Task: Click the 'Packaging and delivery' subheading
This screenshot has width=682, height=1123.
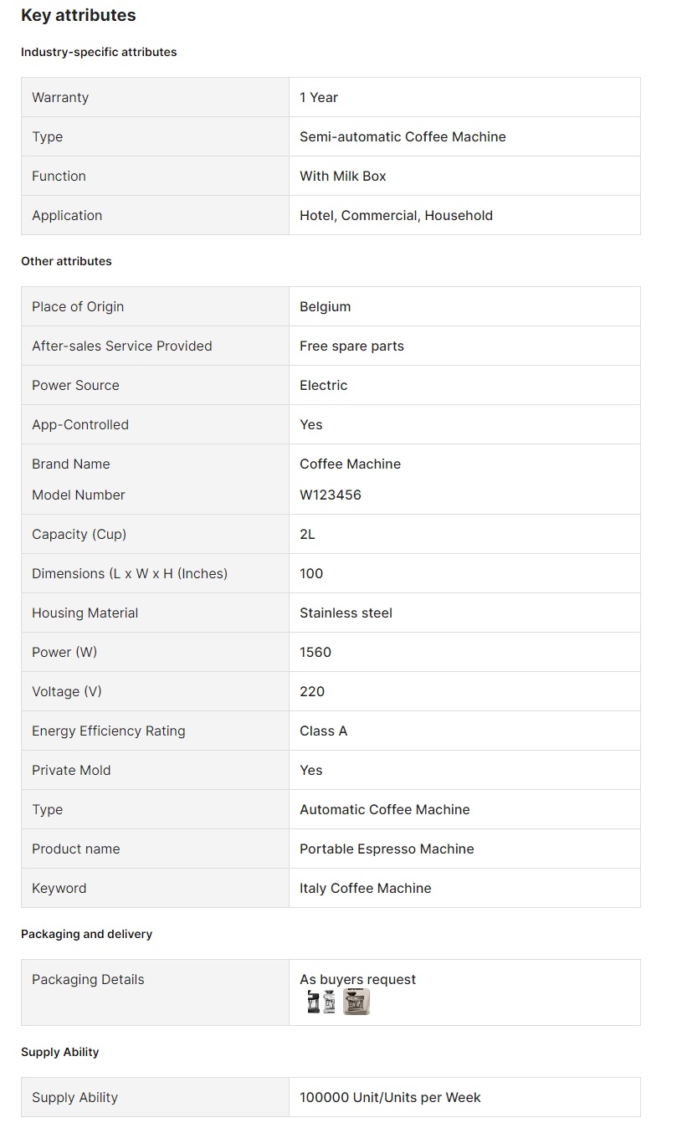Action: click(86, 934)
